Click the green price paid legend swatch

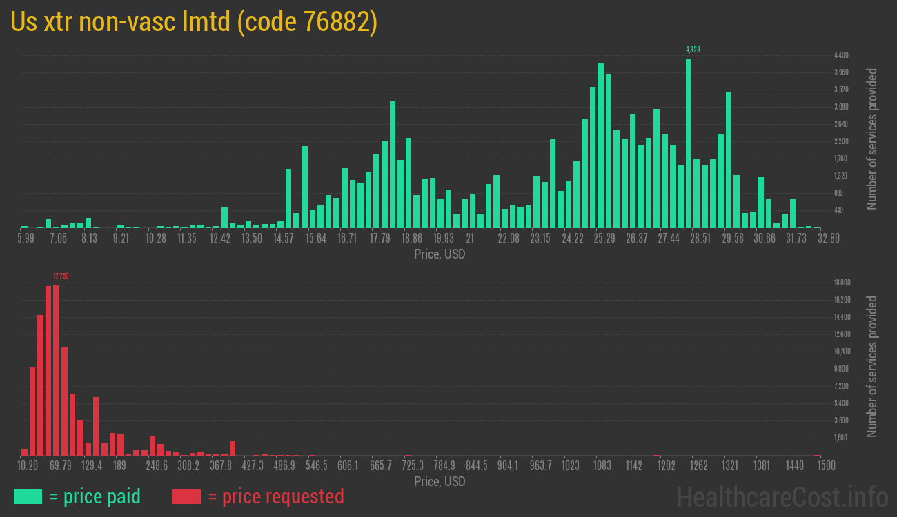(x=28, y=496)
